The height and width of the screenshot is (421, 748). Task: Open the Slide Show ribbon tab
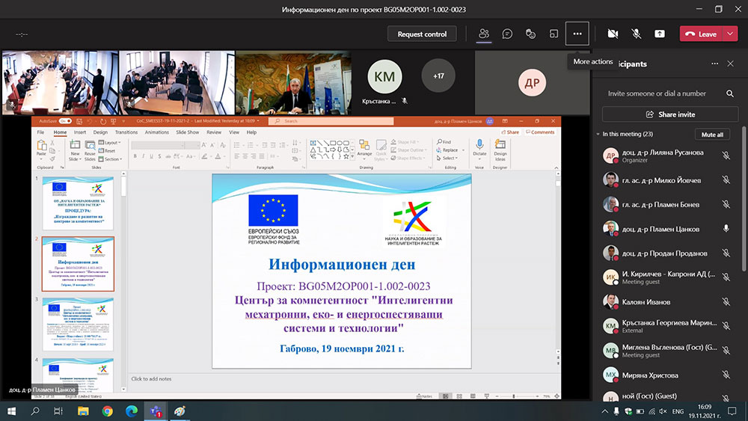188,132
